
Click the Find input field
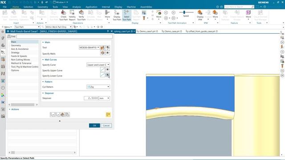pos(64,36)
